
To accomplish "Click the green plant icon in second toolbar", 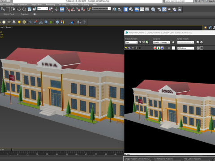I will pyautogui.click(x=51, y=22).
